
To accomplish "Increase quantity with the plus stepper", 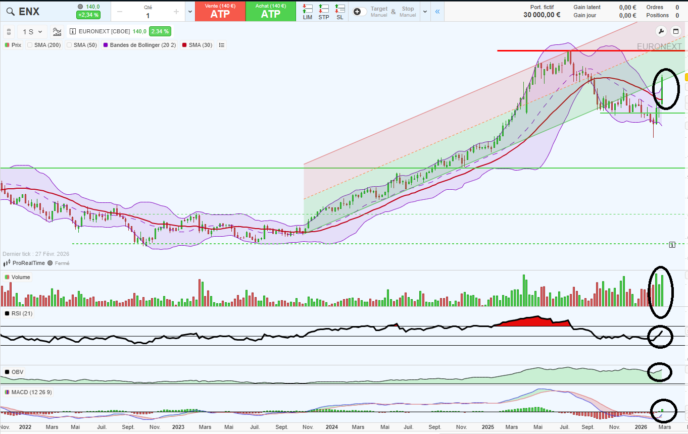I will pos(176,12).
